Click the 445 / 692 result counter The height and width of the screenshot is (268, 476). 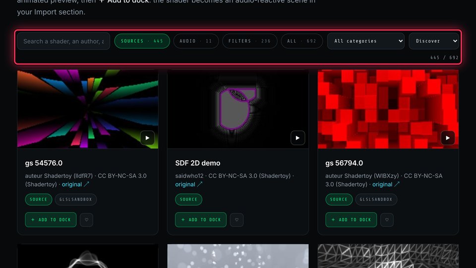click(444, 58)
